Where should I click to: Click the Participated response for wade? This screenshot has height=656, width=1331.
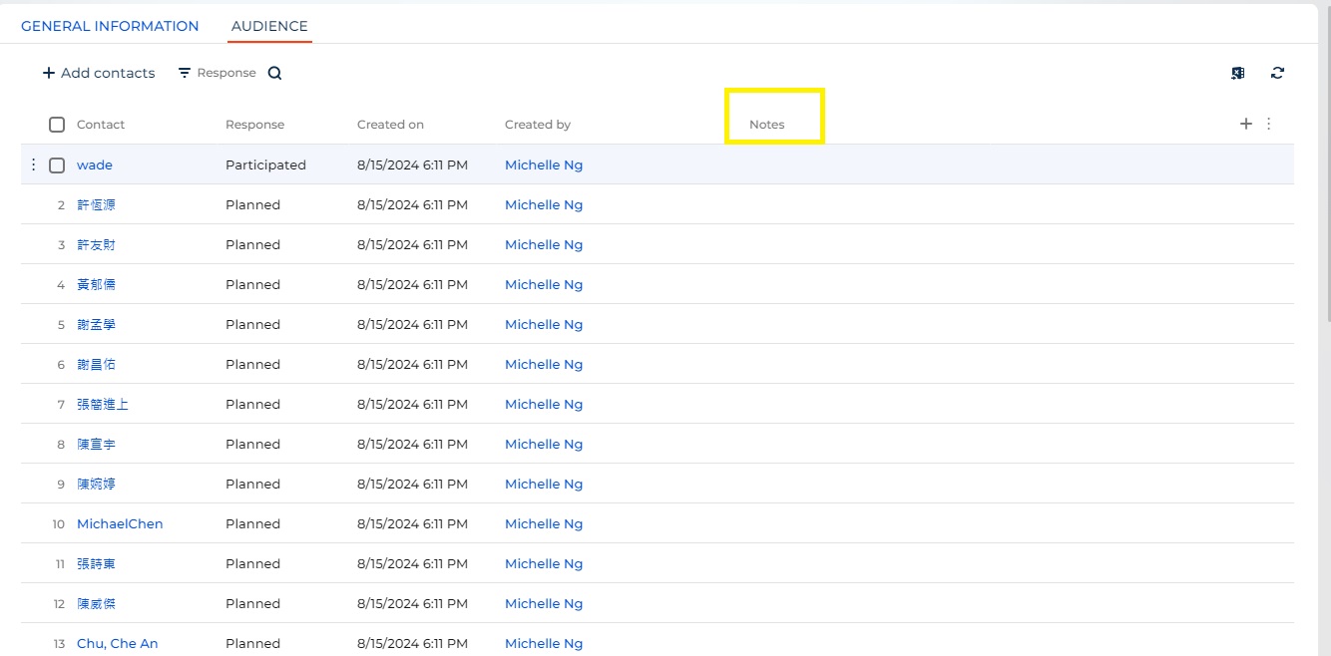pos(265,164)
